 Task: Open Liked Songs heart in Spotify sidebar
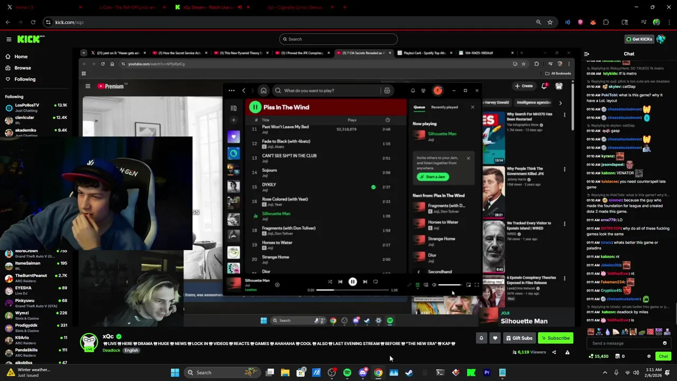[233, 137]
